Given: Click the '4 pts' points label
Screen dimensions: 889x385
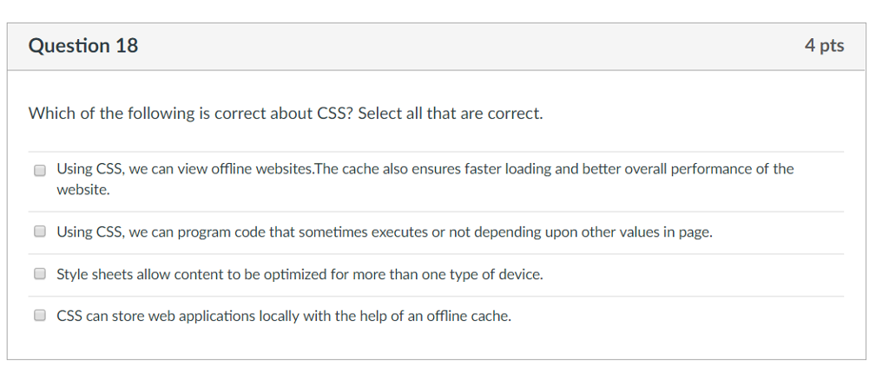Looking at the screenshot, I should 824,46.
